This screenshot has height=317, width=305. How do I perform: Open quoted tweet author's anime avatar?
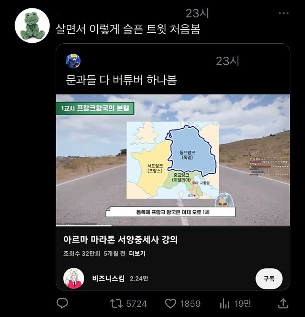click(x=73, y=61)
